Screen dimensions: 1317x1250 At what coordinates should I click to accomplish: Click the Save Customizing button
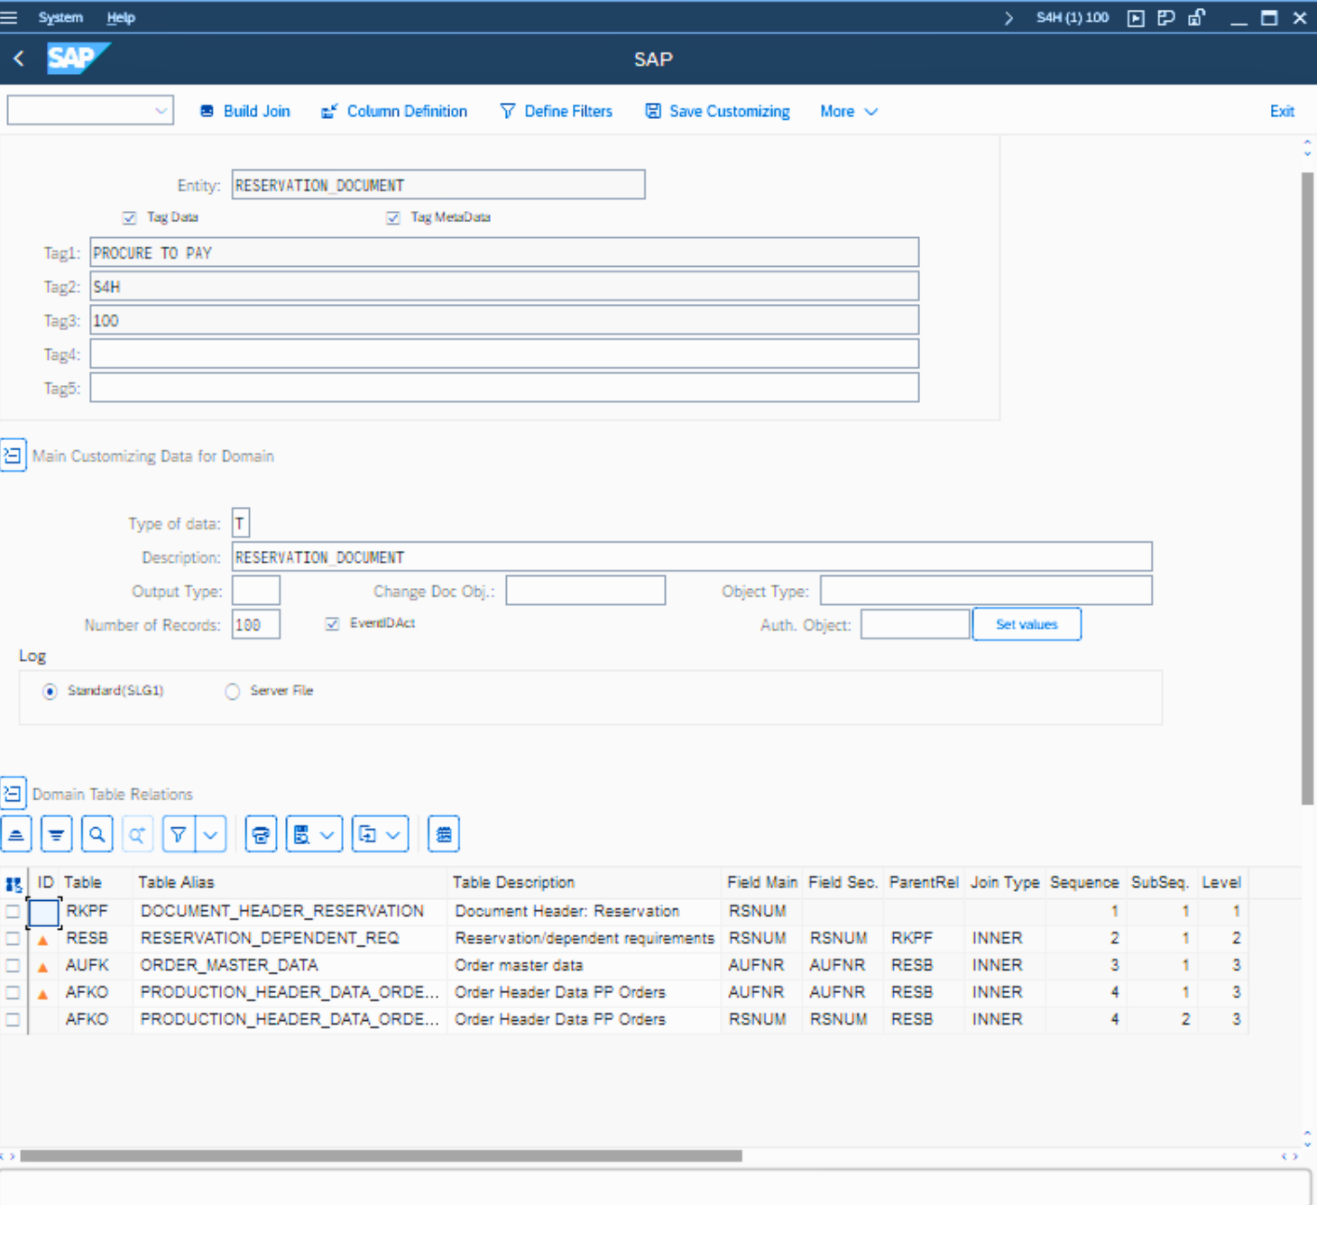click(717, 111)
